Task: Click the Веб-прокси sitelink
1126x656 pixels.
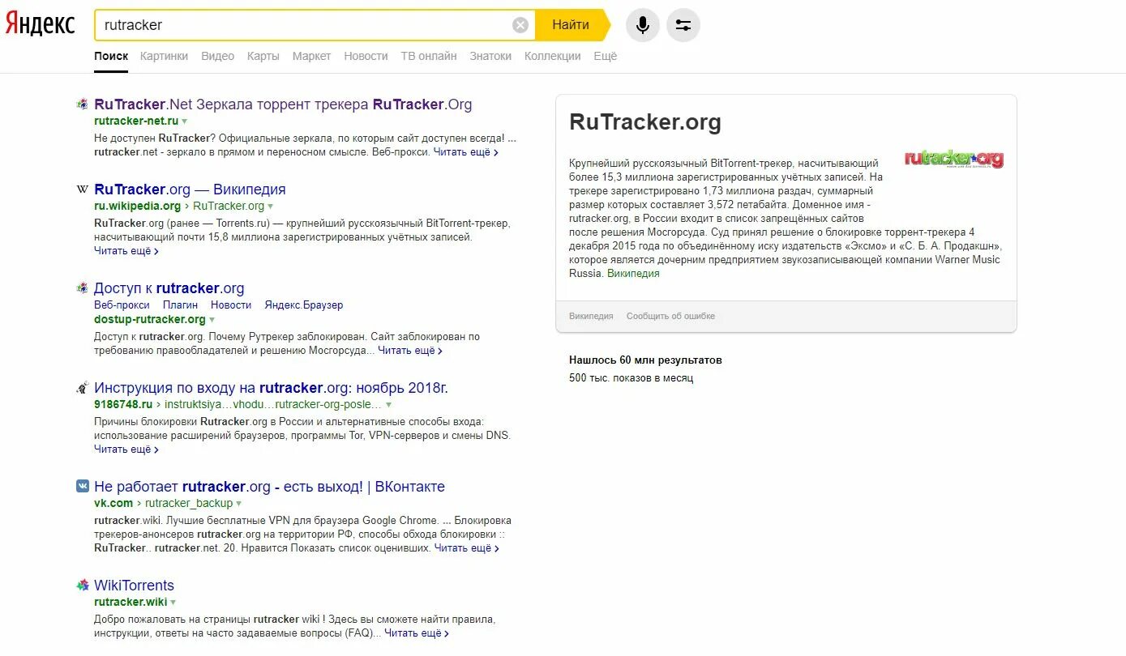Action: click(122, 305)
